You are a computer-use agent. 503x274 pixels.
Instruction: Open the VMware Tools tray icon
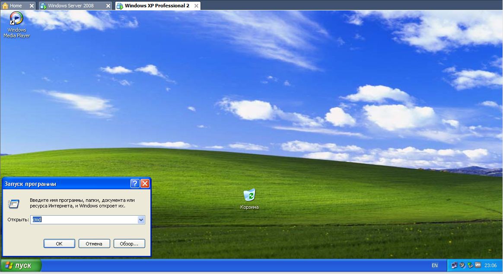pyautogui.click(x=478, y=265)
